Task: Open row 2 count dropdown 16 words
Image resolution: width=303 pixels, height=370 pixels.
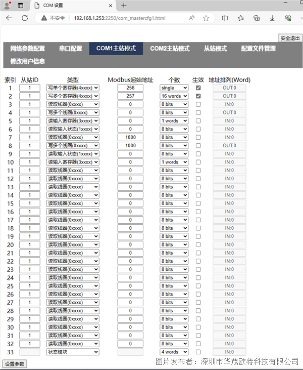Action: tap(174, 96)
